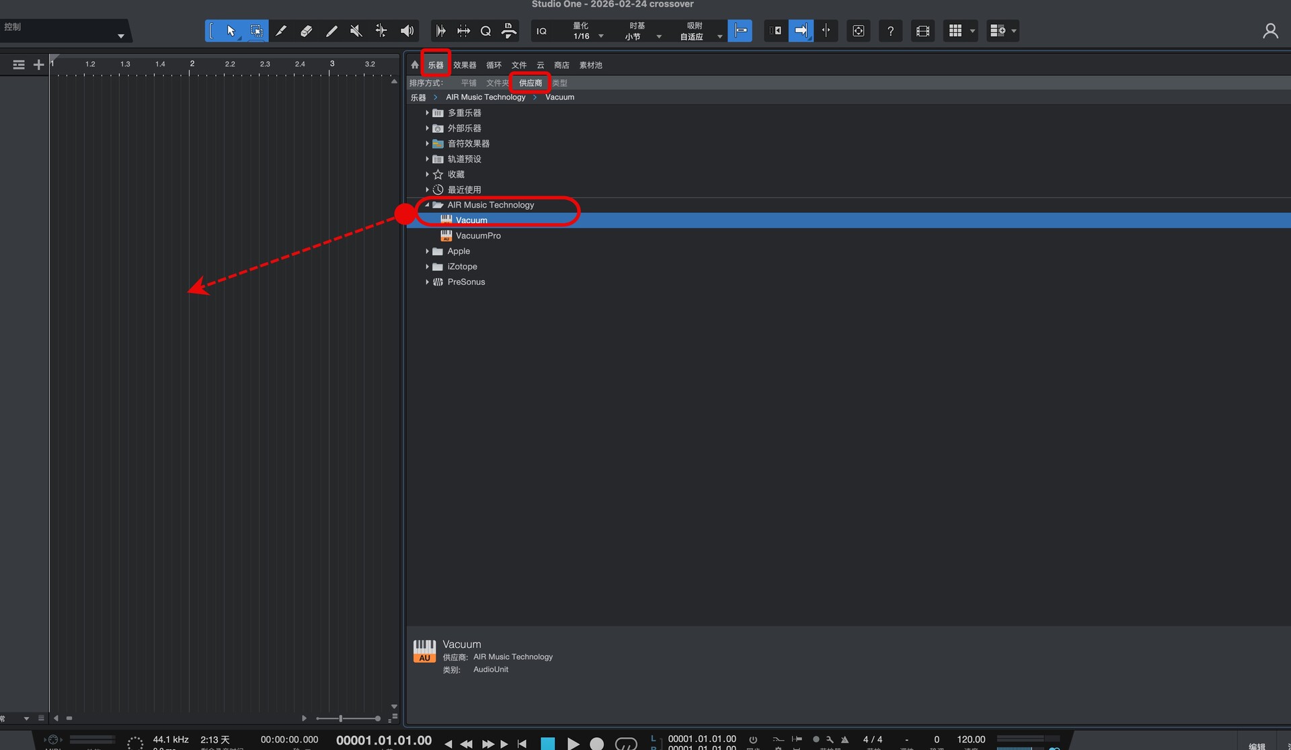1291x750 pixels.
Task: Switch to the 效果器 browser tab
Action: (464, 65)
